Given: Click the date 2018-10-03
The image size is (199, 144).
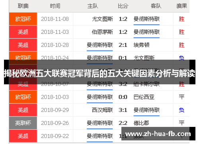Looking at the screenshot, I should (55, 97).
